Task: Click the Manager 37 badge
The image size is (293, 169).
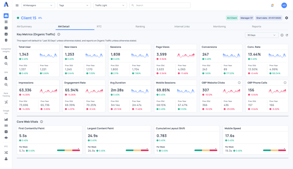Action: (x=247, y=18)
